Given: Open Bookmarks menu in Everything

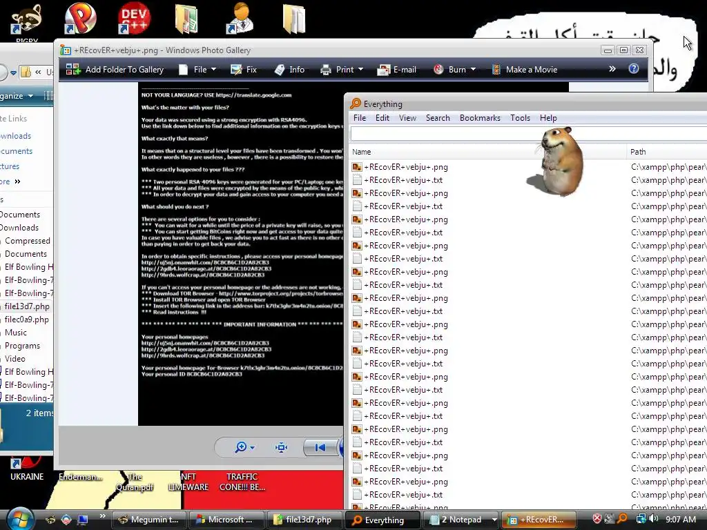Looking at the screenshot, I should (480, 117).
